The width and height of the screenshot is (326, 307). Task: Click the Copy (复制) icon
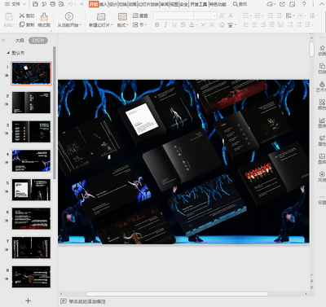pos(22,24)
